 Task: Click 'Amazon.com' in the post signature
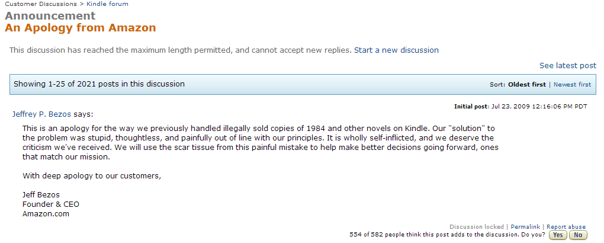coord(46,214)
